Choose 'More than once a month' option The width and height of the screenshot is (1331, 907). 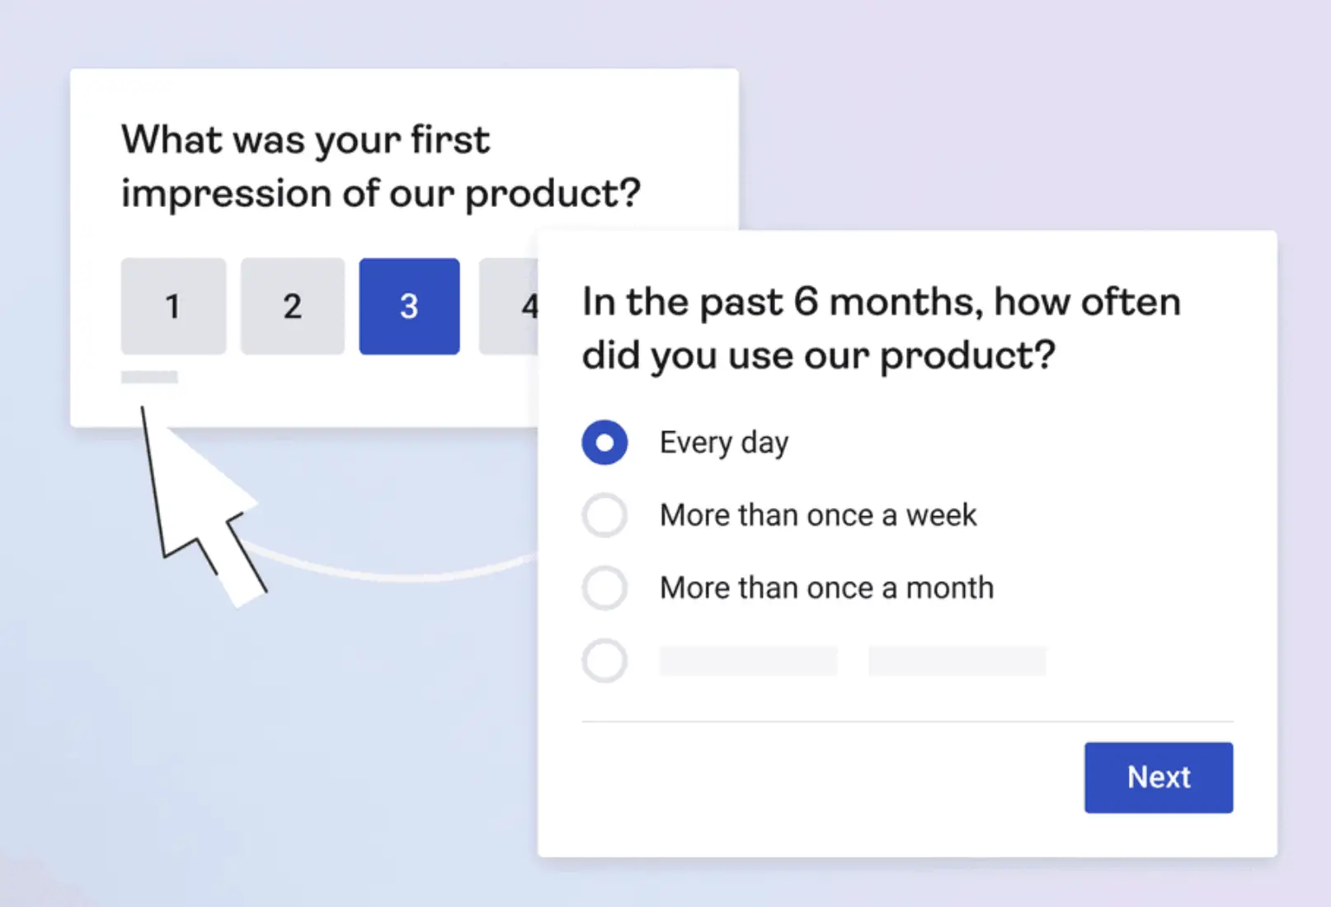pyautogui.click(x=604, y=587)
